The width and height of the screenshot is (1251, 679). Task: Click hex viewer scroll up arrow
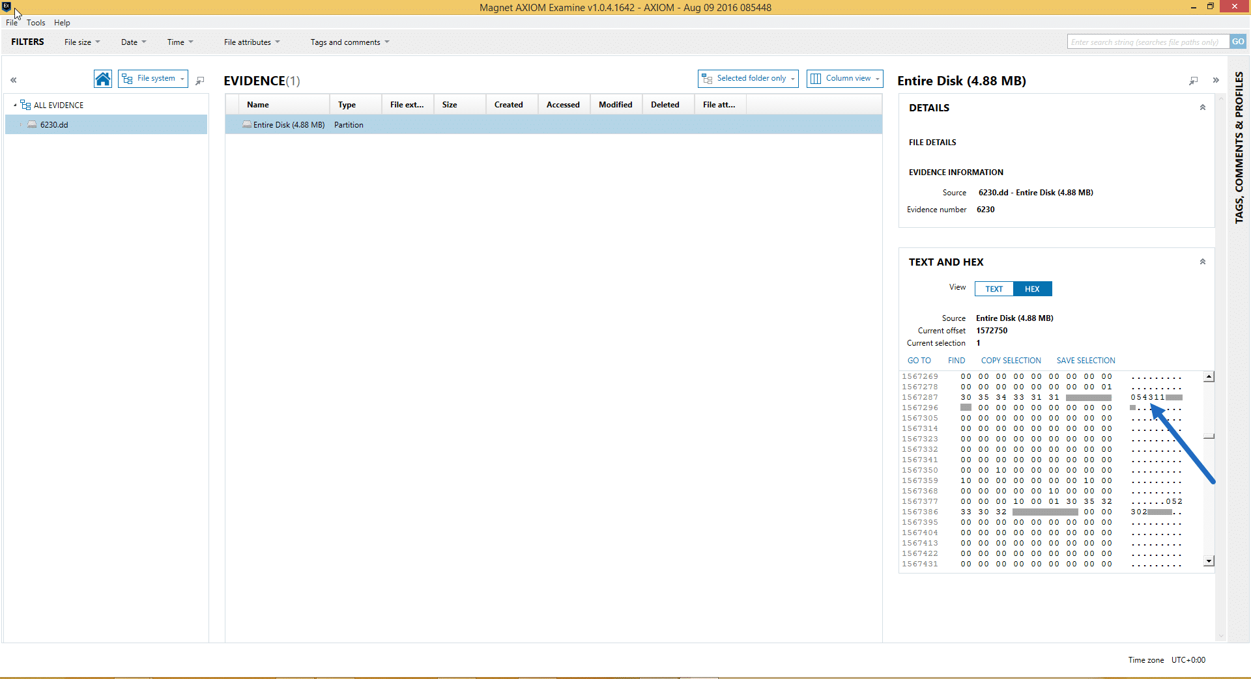pyautogui.click(x=1209, y=377)
